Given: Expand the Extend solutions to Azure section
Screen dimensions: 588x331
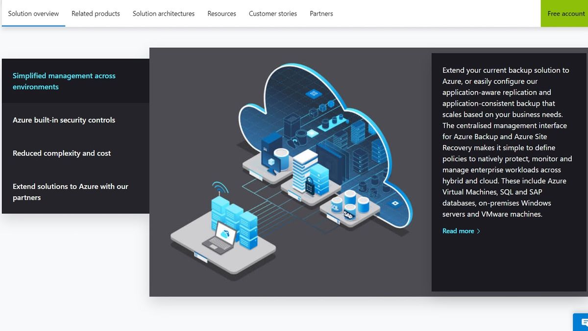Looking at the screenshot, I should tap(71, 192).
